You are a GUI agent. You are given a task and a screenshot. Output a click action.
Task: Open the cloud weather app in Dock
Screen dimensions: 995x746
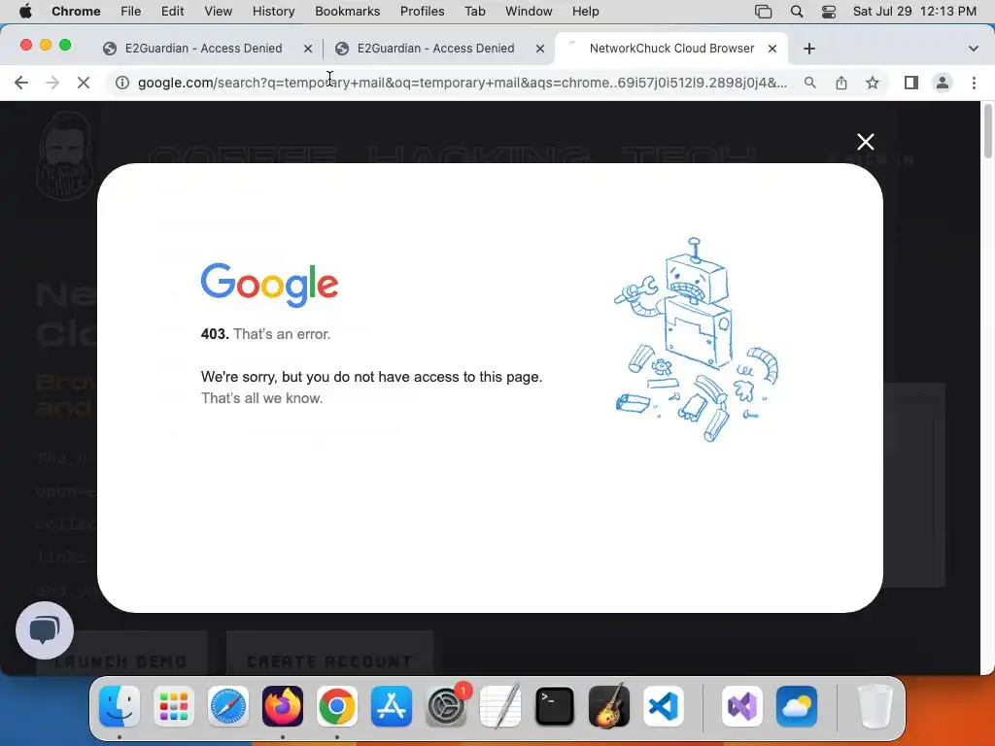[x=797, y=706]
